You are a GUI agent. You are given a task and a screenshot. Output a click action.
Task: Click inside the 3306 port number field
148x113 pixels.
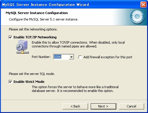[61, 57]
